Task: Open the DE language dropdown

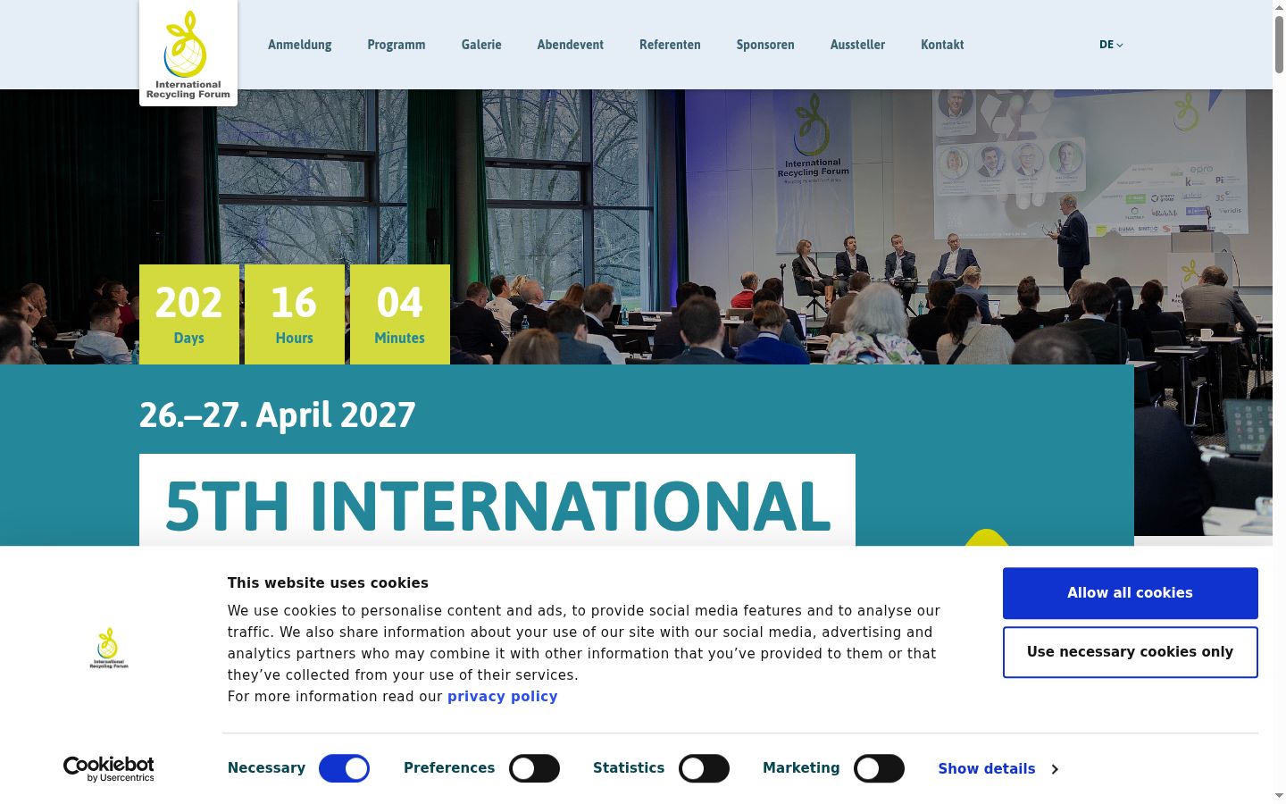Action: click(1111, 45)
